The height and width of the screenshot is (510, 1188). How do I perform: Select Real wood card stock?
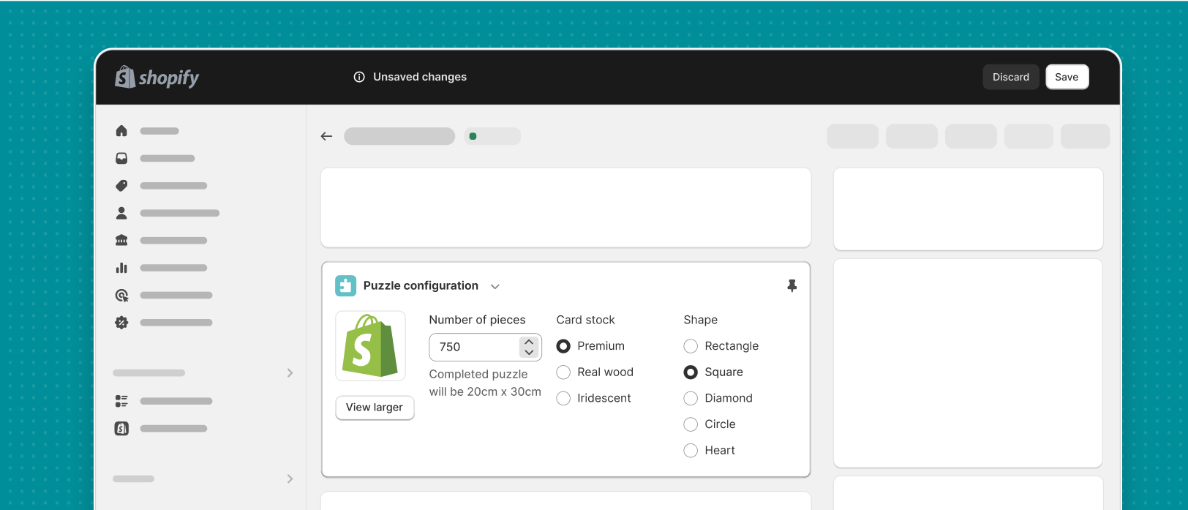(x=563, y=372)
